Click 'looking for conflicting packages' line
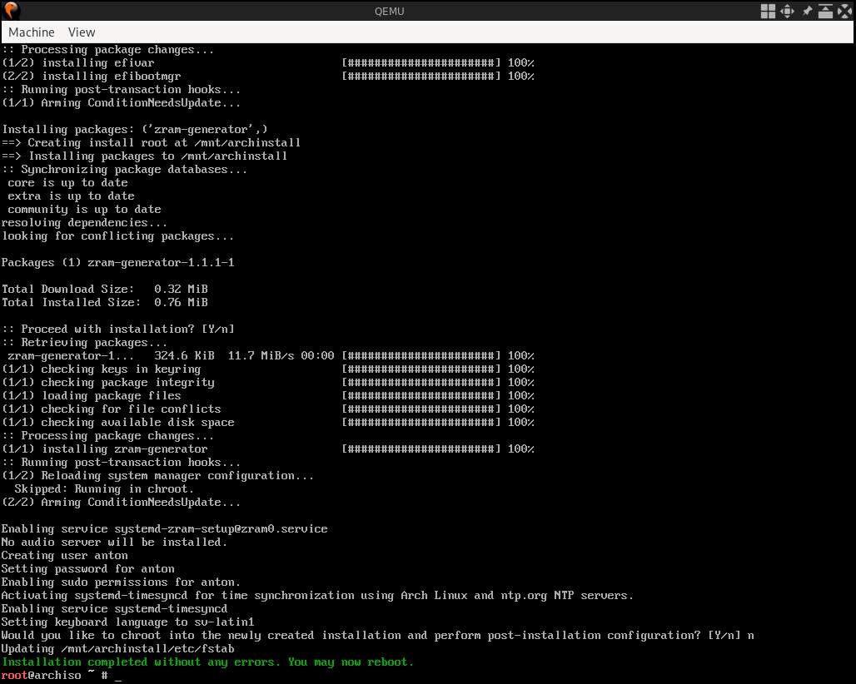Screen dimensions: 856x684 click(x=118, y=236)
